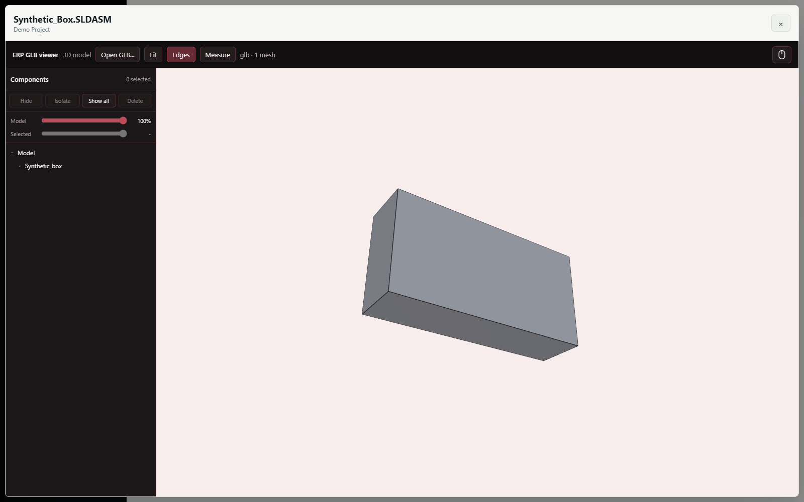This screenshot has width=804, height=502.
Task: Click the Hide components button
Action: (x=26, y=101)
